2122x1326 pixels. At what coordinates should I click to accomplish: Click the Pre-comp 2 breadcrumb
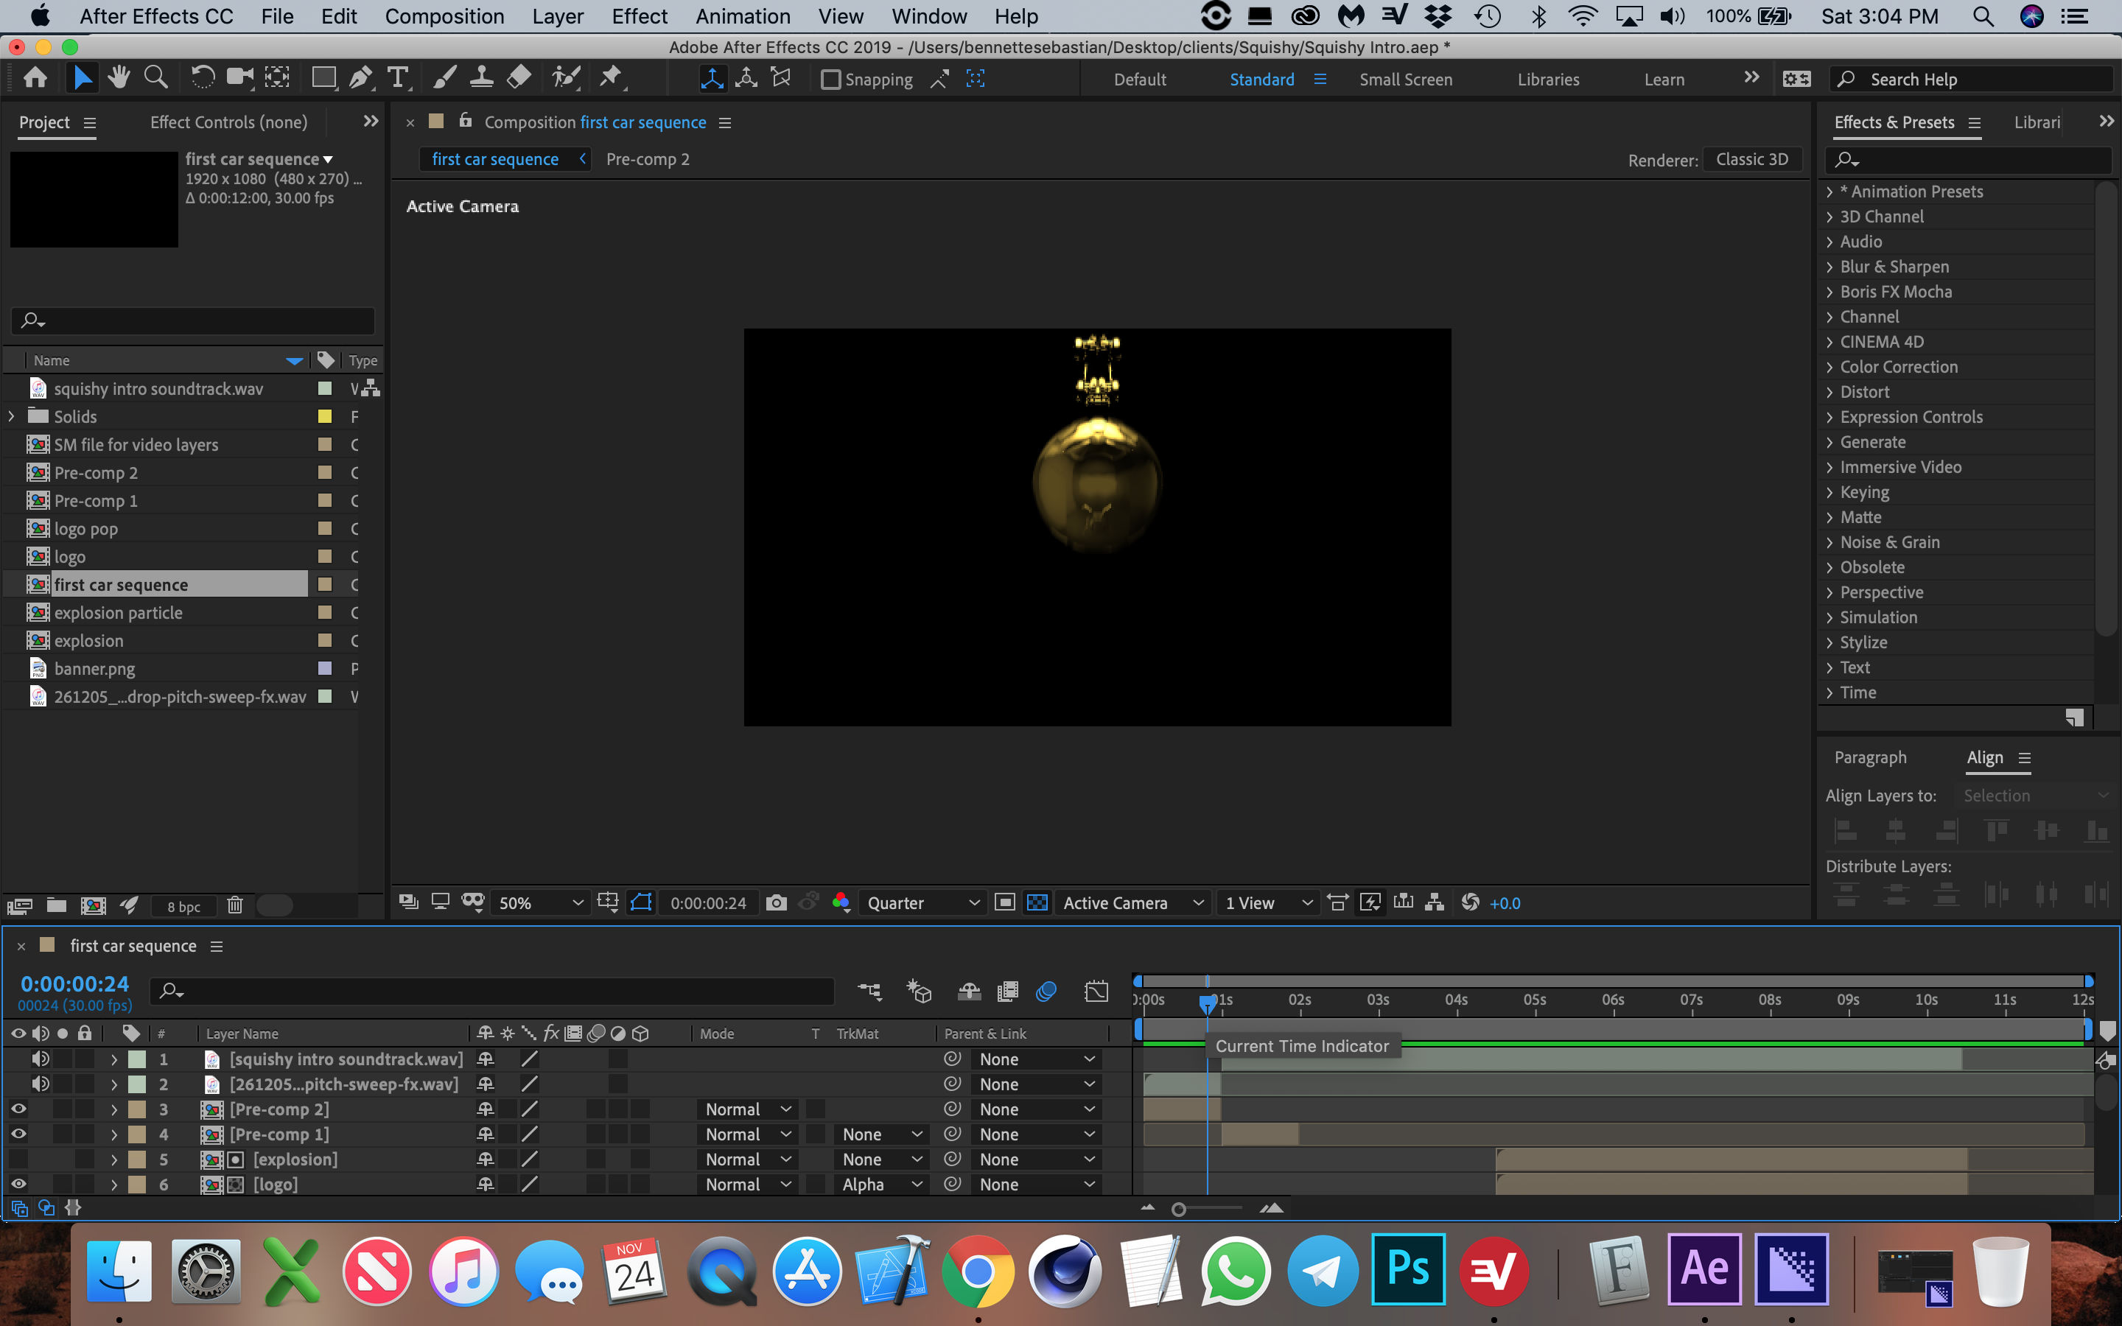(647, 158)
